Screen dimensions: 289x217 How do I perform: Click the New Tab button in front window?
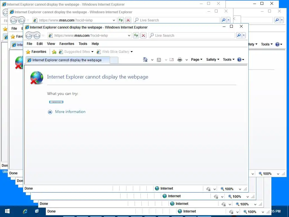point(114,60)
